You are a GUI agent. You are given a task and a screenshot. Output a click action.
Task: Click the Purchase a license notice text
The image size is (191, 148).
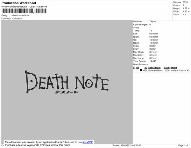(38, 145)
